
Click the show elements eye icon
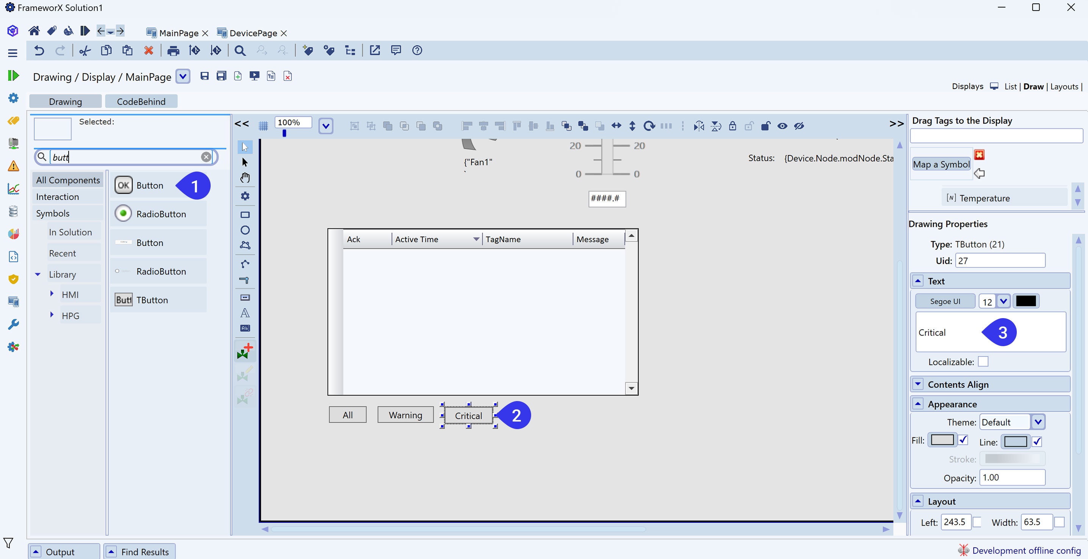coord(782,126)
